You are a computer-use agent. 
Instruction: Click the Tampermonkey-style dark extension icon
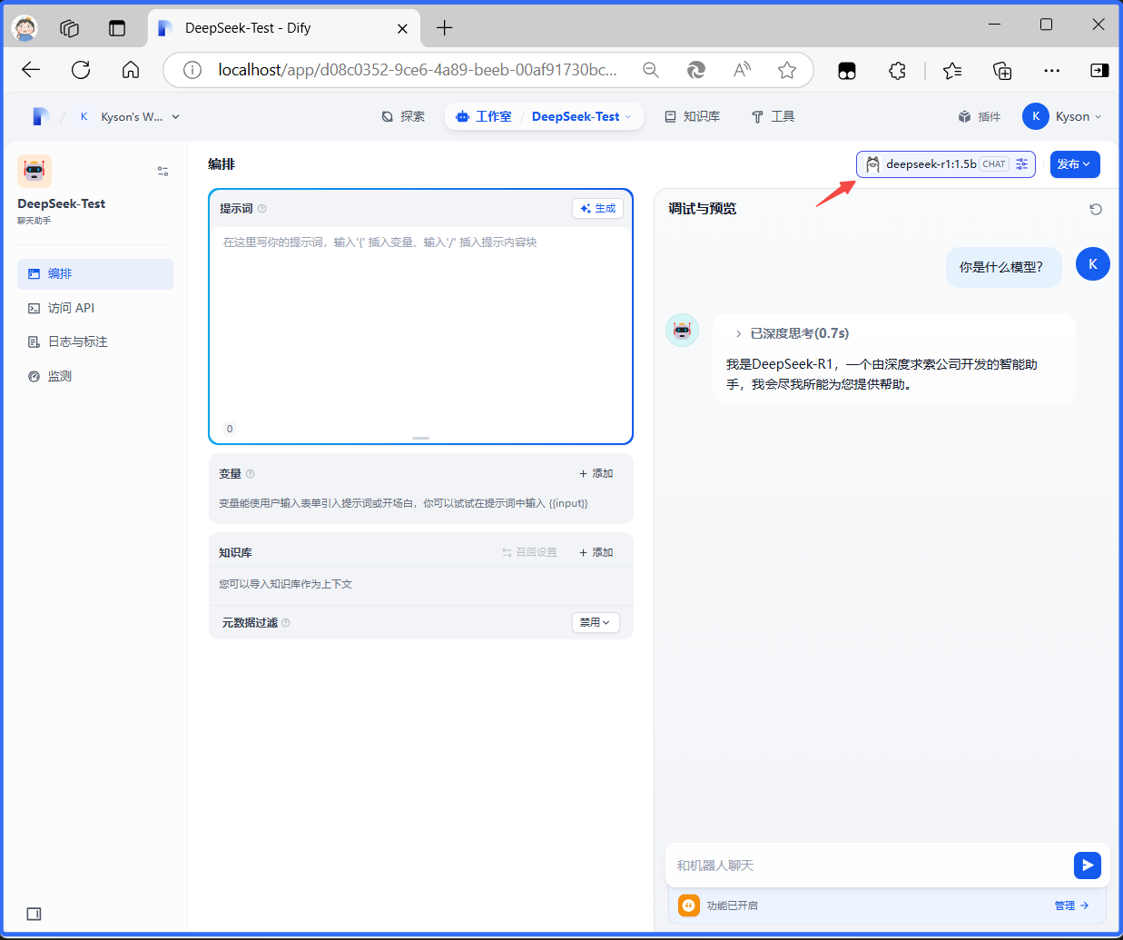tap(847, 70)
